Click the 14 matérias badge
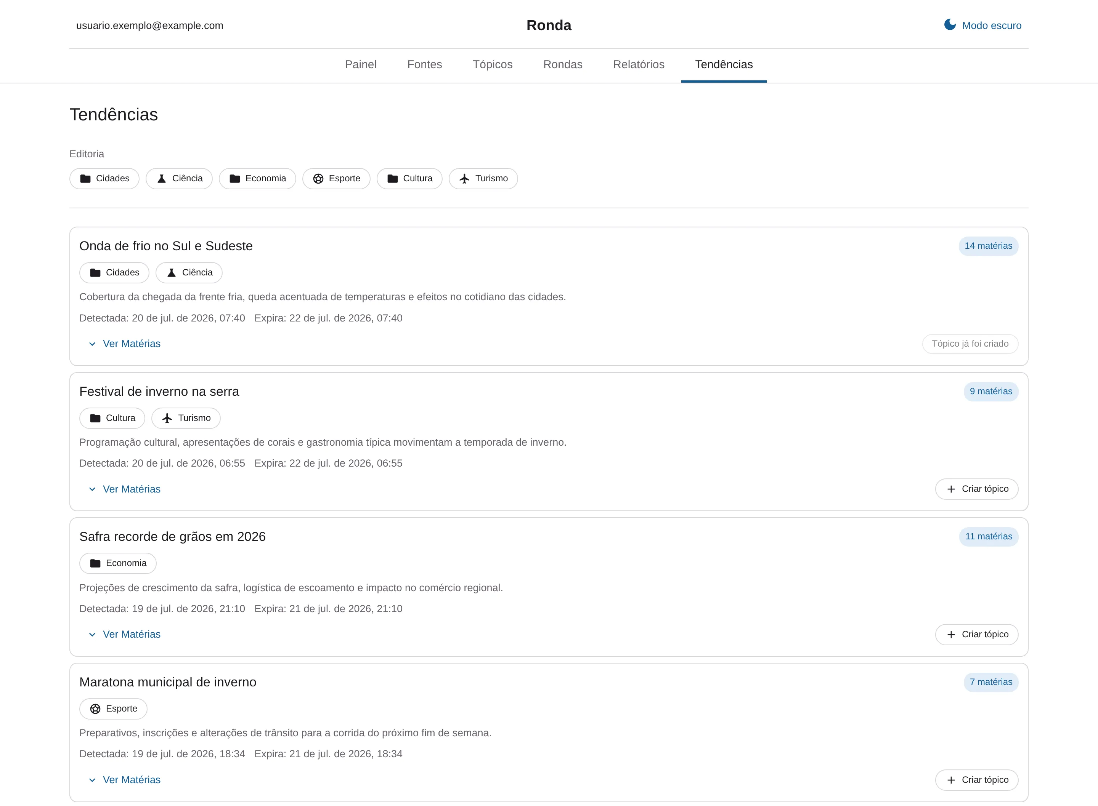 (x=988, y=246)
